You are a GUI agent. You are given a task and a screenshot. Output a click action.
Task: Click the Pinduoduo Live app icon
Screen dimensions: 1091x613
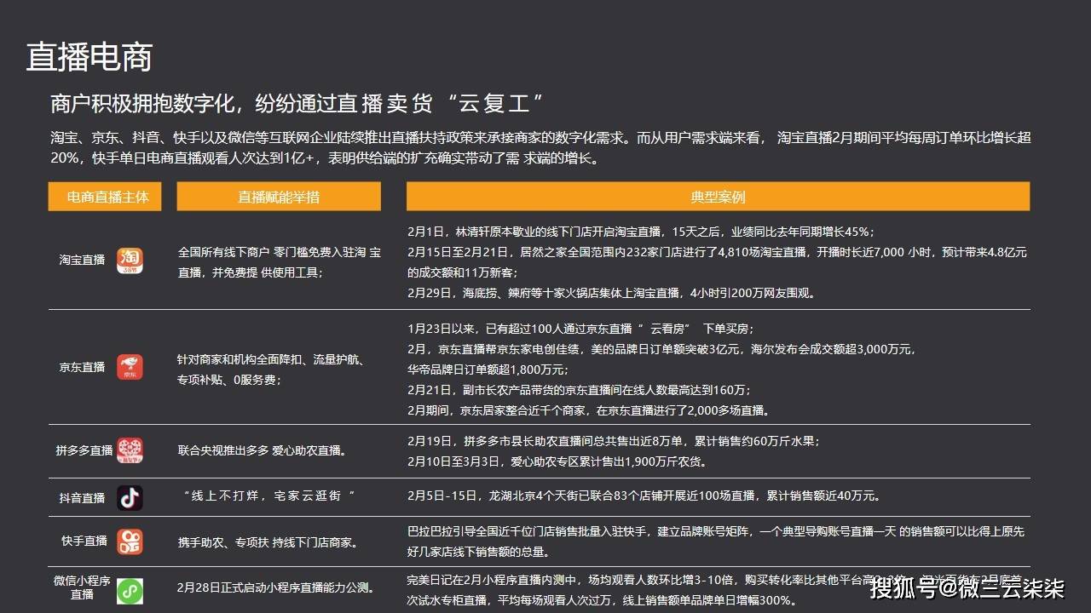130,450
